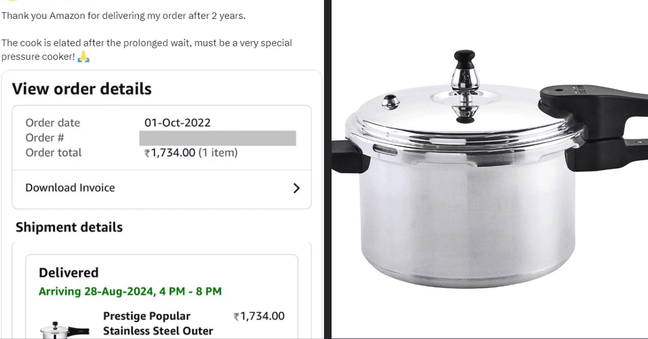This screenshot has width=648, height=339.
Task: Click the large pressure cooker body image
Action: 464,216
